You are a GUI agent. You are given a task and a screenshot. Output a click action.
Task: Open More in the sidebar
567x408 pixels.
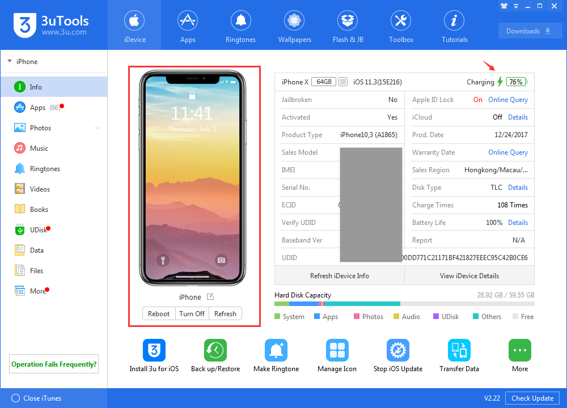click(x=54, y=291)
